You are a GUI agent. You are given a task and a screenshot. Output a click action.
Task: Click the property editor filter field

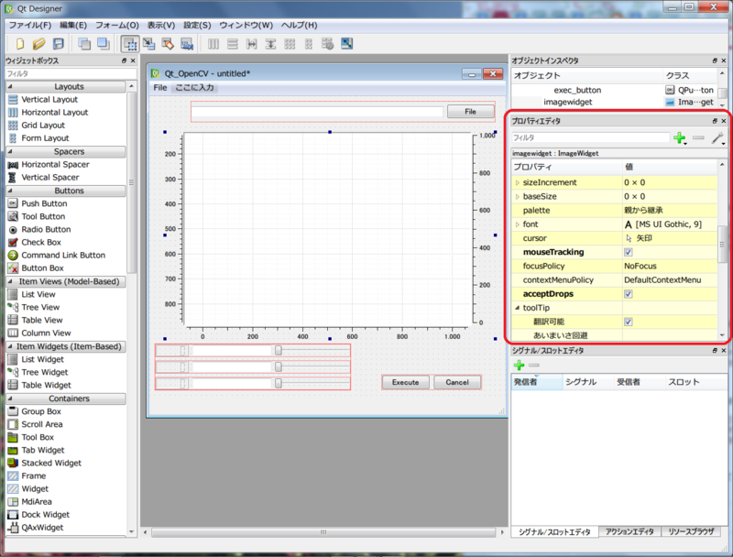click(x=590, y=137)
